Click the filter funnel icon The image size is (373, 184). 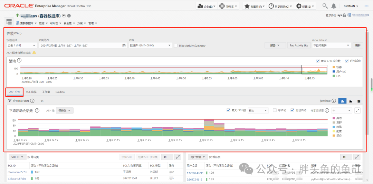click(10, 101)
